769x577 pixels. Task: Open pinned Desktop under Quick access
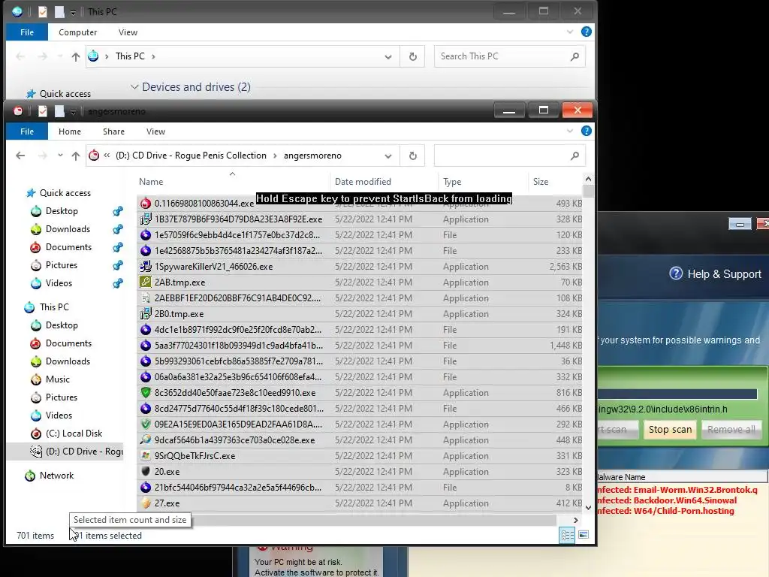pyautogui.click(x=62, y=211)
